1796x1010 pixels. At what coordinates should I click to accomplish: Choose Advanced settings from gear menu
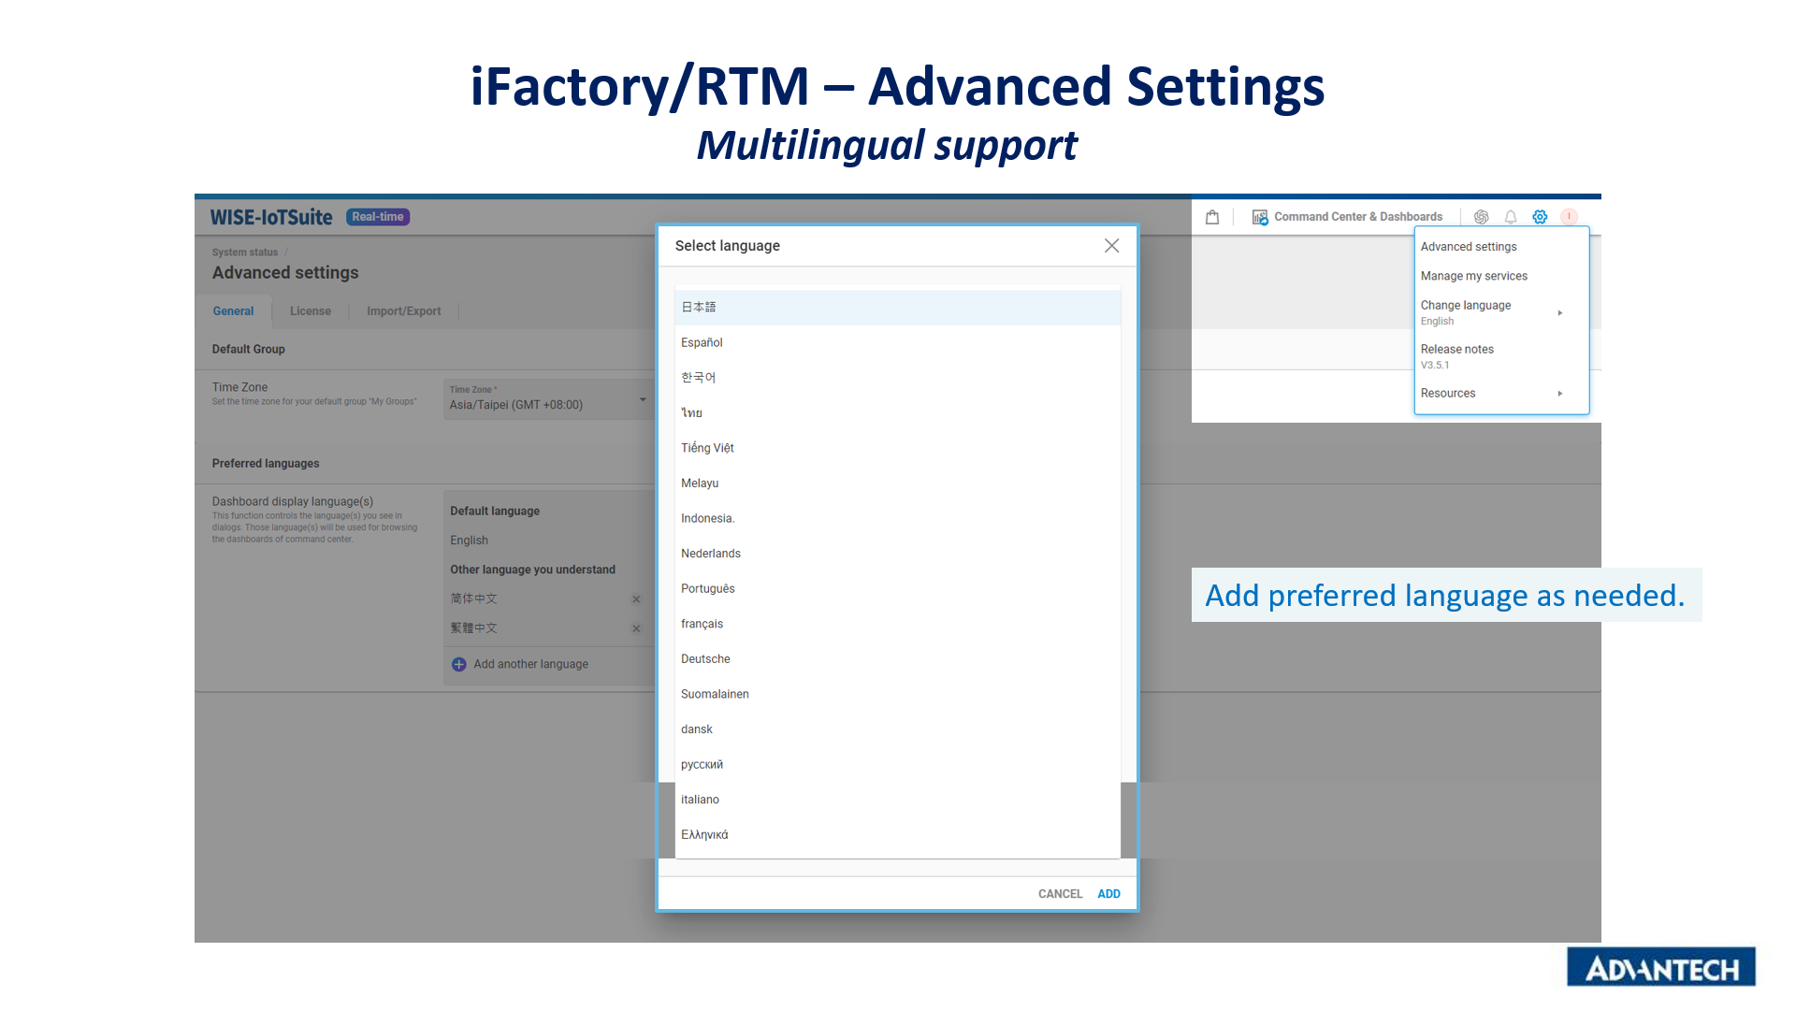coord(1501,247)
